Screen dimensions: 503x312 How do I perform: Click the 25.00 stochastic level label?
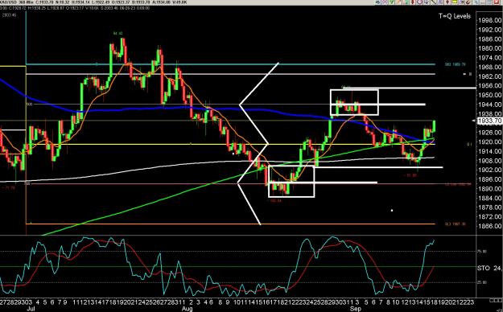(x=482, y=282)
